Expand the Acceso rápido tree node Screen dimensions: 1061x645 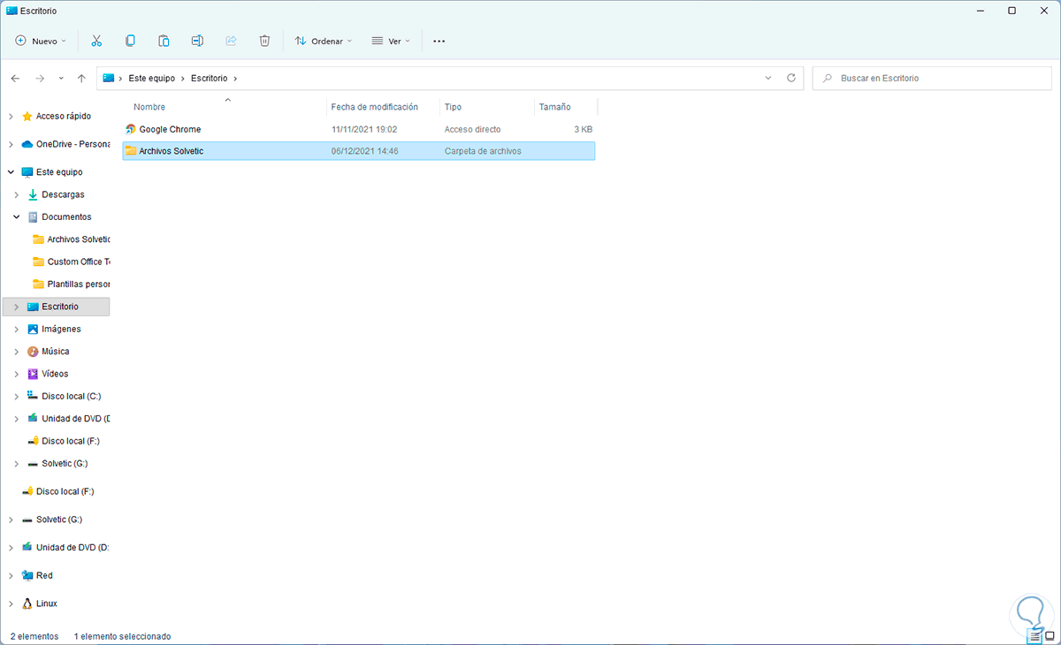tap(11, 116)
